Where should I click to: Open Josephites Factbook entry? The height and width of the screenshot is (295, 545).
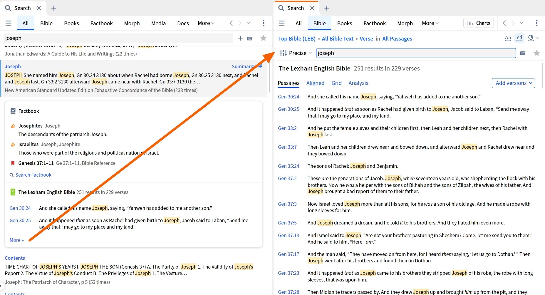30,126
